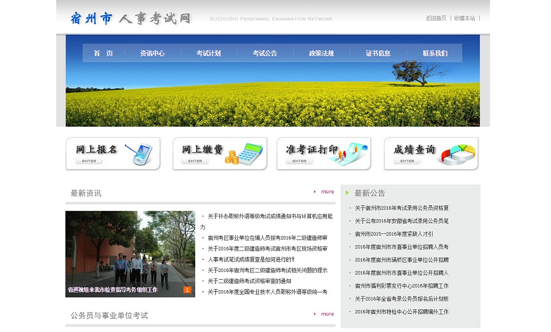Click the 返回首页 link in the header
Screen dimensions: 551x332
[x=436, y=18]
